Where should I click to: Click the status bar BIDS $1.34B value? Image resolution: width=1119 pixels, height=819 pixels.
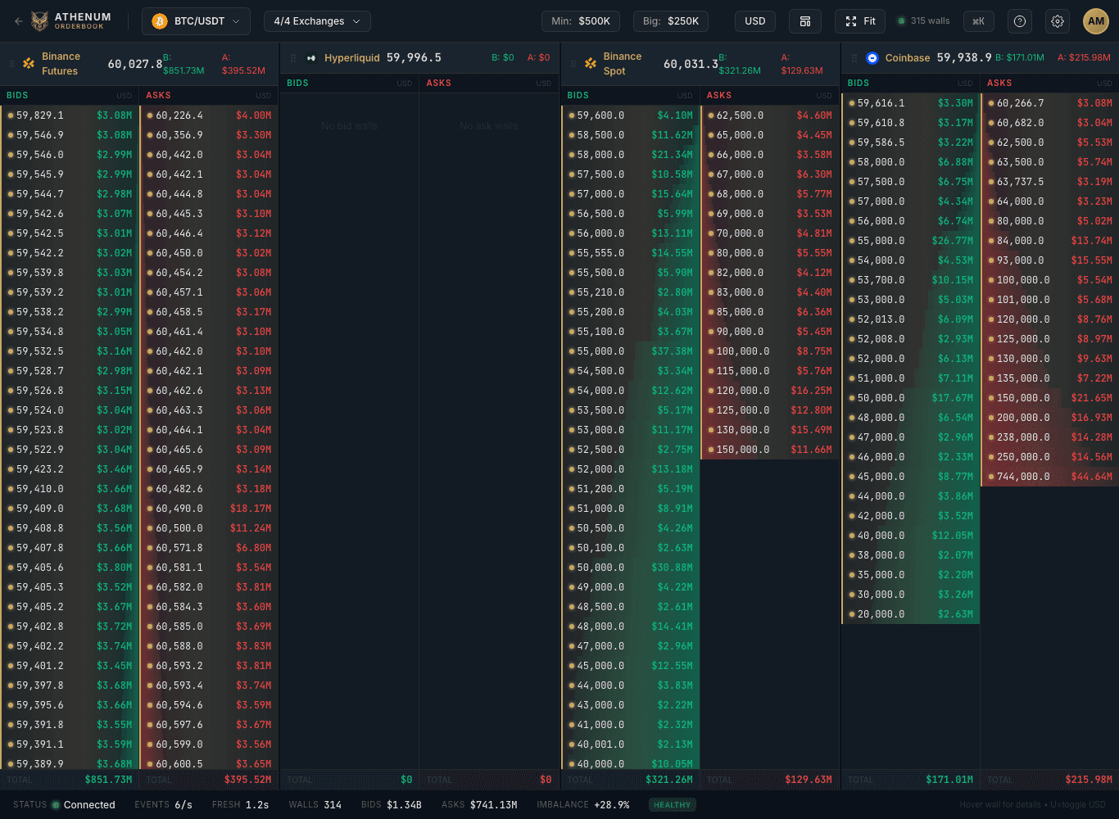pos(405,805)
